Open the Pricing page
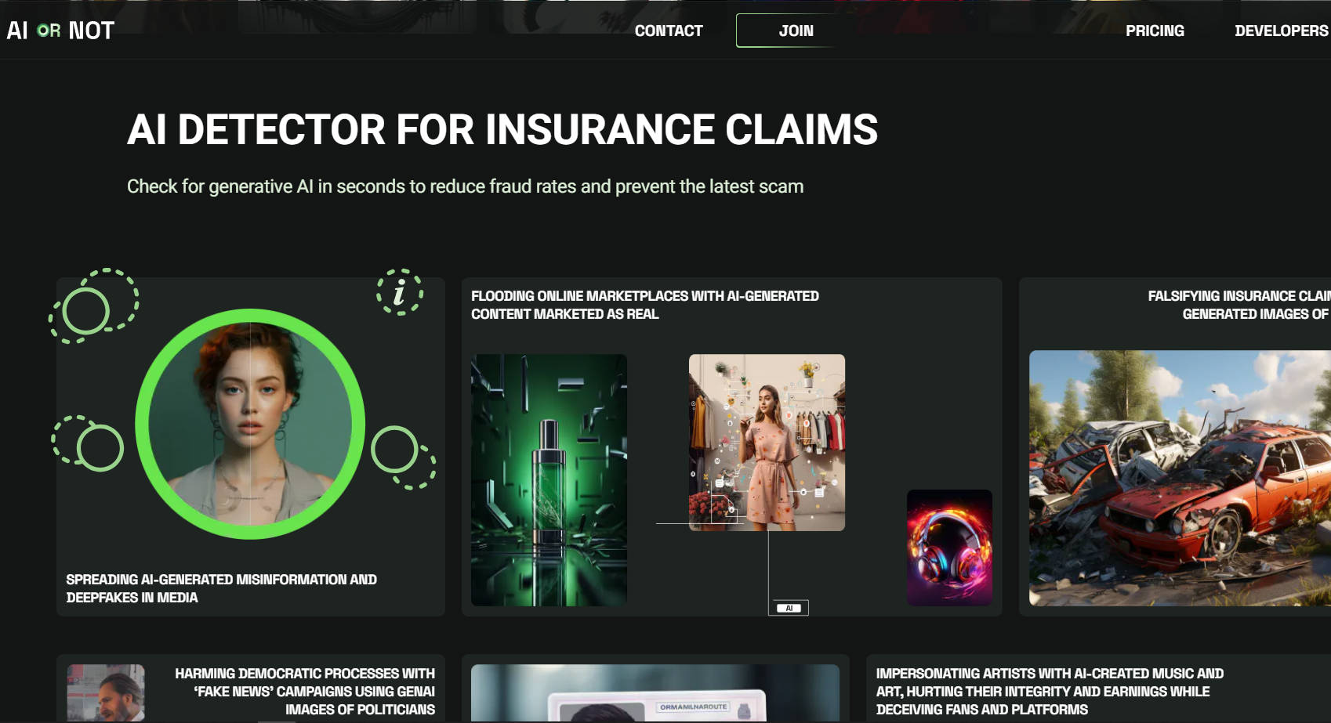 (x=1155, y=31)
